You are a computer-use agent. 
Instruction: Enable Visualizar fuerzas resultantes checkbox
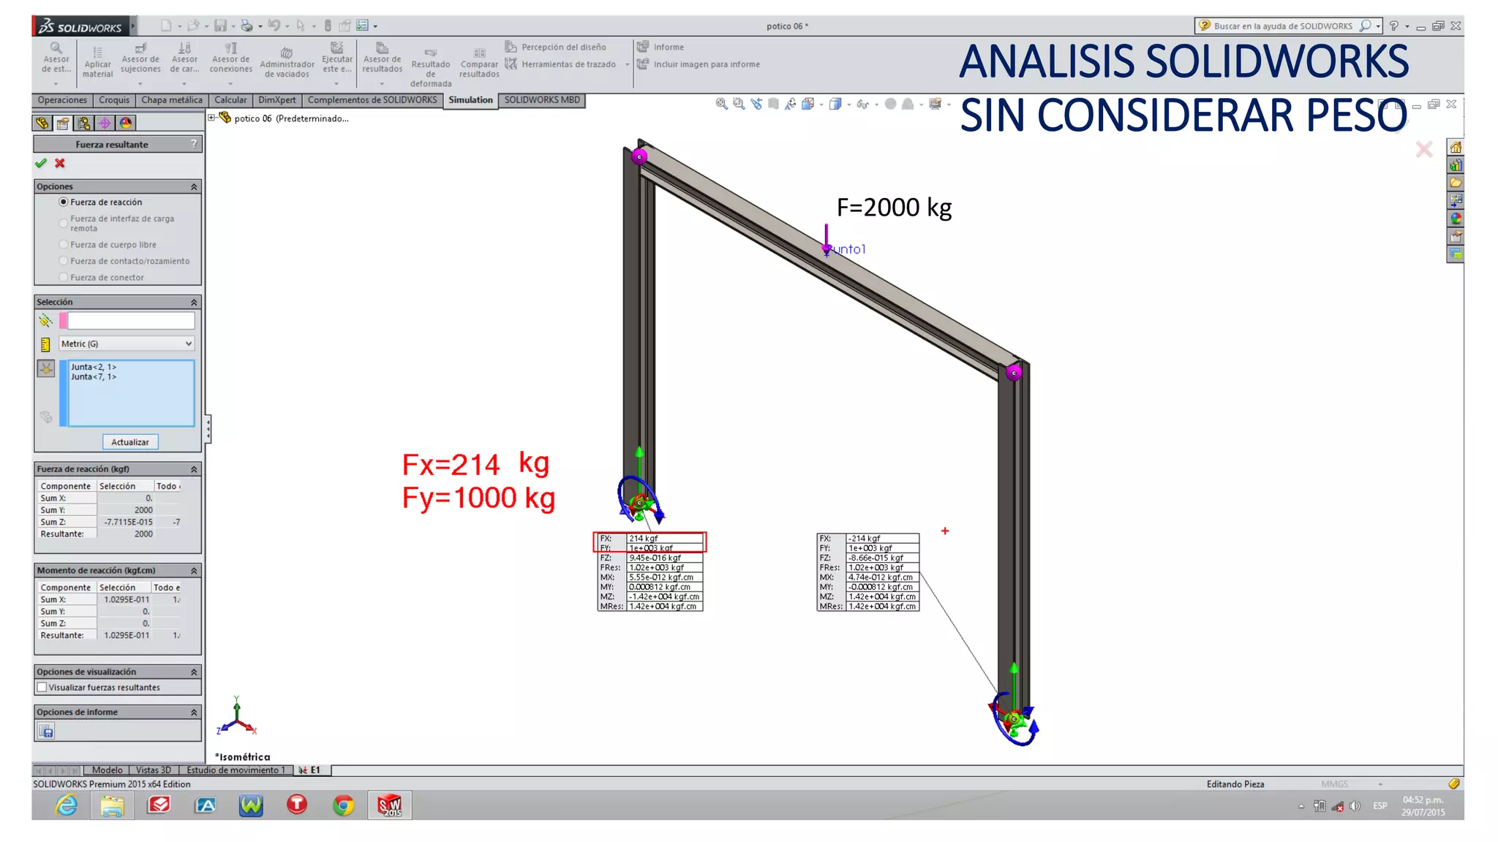tap(42, 687)
